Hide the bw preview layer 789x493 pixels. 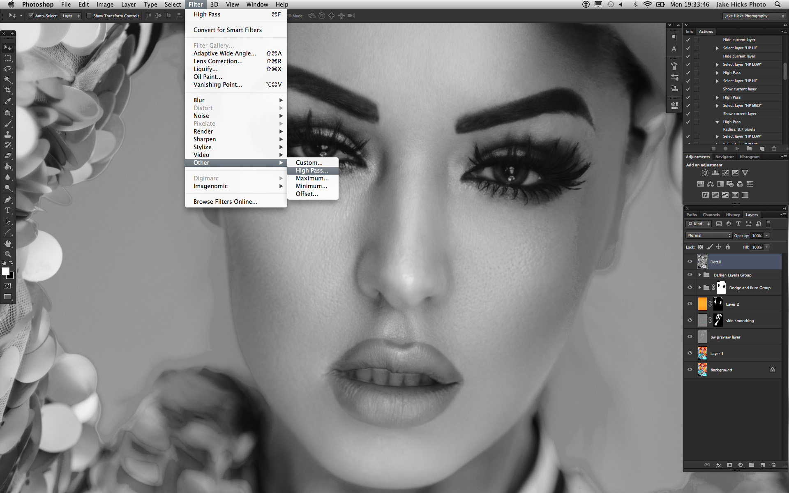click(690, 337)
